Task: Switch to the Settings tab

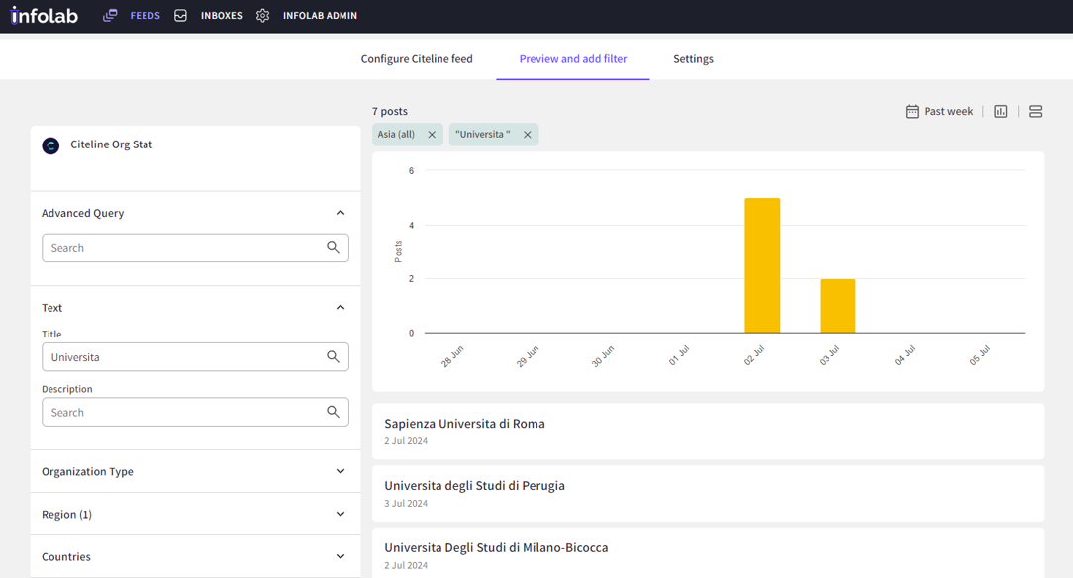Action: point(693,59)
